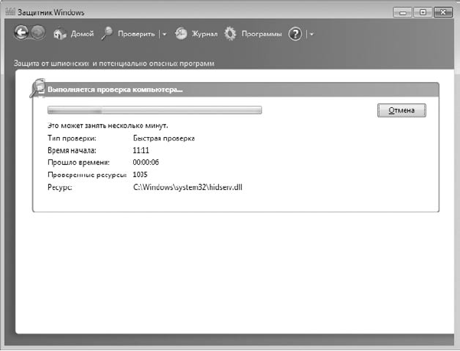Expand the Проверить dropdown arrow
Image resolution: width=460 pixels, height=351 pixels.
165,34
